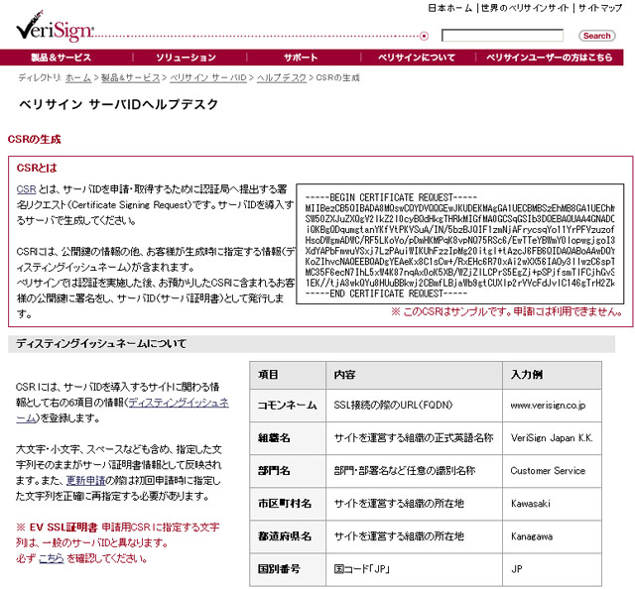Click the END CERTIFICATE REQUEST line
Image resolution: width=635 pixels, height=589 pixels.
tap(386, 294)
